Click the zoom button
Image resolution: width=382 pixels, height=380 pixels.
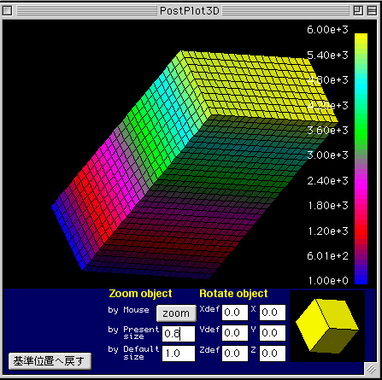176,313
